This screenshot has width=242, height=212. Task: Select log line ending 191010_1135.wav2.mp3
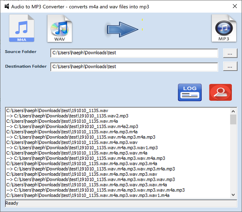pos(67,116)
